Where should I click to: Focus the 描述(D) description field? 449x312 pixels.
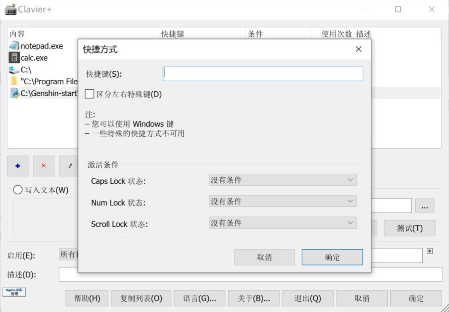(x=250, y=274)
